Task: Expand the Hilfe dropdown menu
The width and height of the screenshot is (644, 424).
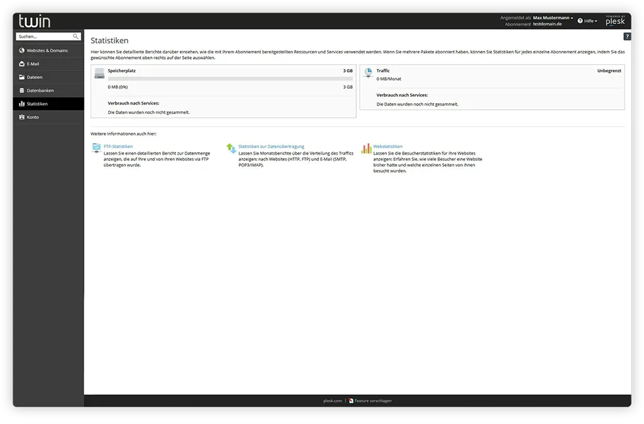Action: click(587, 21)
